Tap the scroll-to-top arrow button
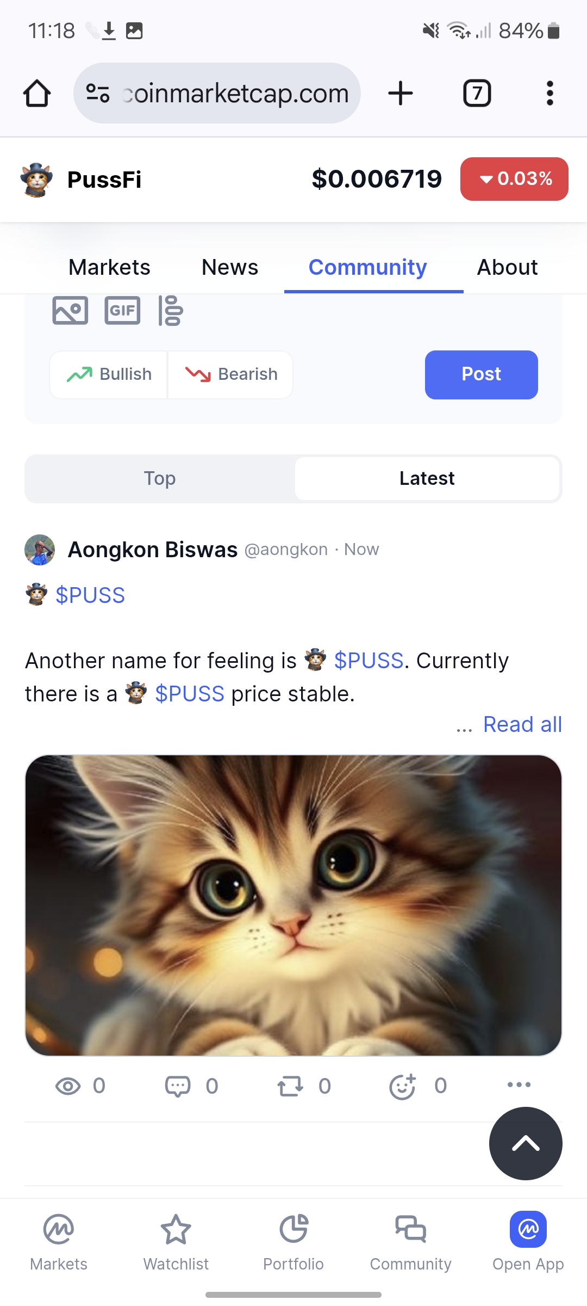The image size is (587, 1306). click(x=526, y=1143)
